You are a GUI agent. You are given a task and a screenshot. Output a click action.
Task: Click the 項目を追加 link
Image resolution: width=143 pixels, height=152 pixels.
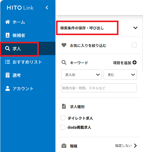click(122, 63)
